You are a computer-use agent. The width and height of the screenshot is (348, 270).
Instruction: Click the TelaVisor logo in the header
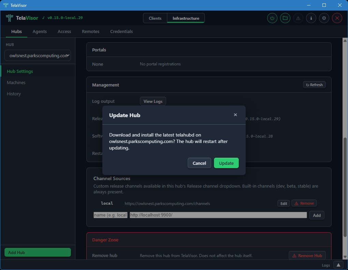pyautogui.click(x=10, y=18)
